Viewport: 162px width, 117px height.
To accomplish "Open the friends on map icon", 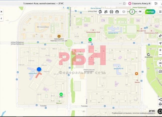I will (106, 12).
